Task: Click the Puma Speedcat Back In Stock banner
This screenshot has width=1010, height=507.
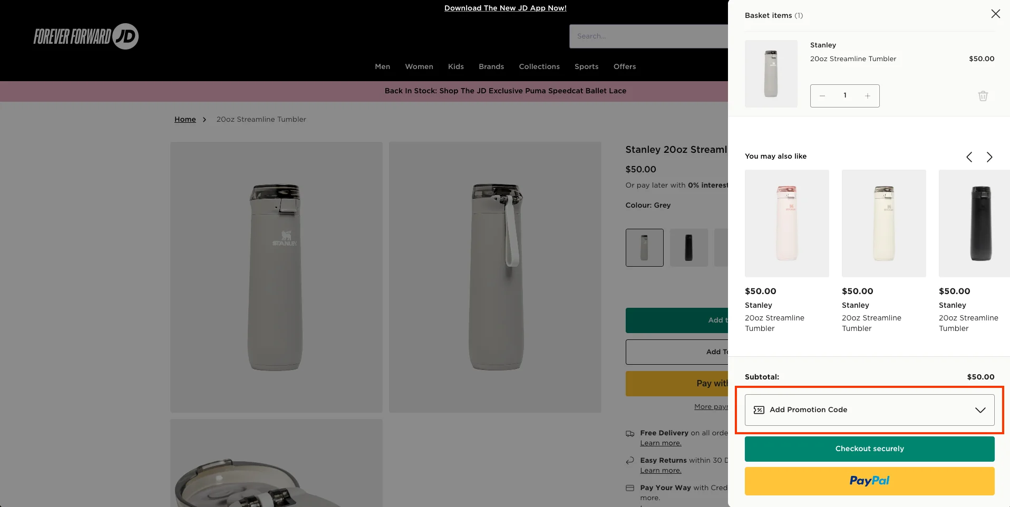Action: (506, 91)
